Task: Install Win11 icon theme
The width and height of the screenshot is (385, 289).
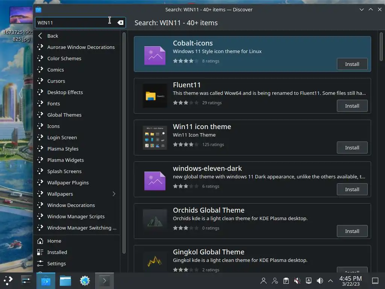Action: click(352, 148)
